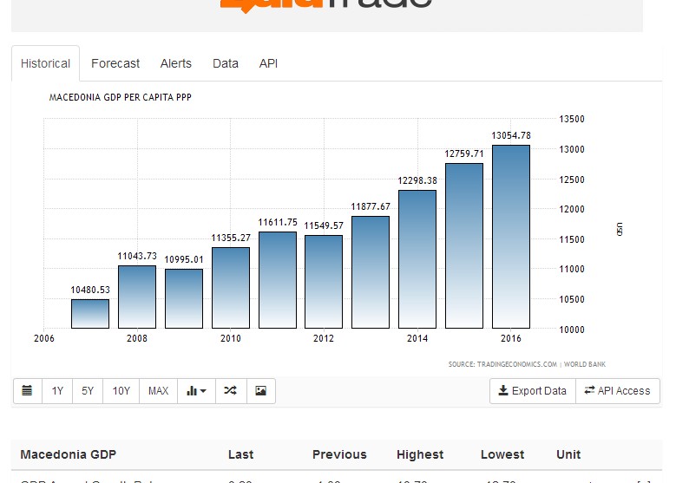Open the chart type dropdown
676x483 pixels.
[196, 391]
